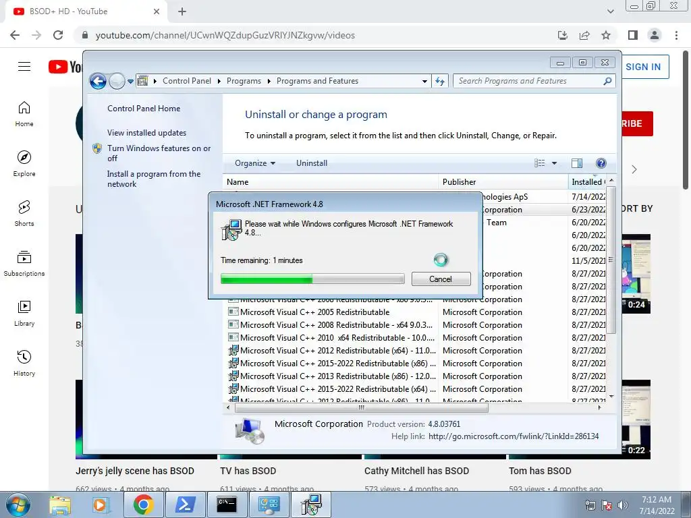The width and height of the screenshot is (691, 518).
Task: Open Command Prompt from the taskbar
Action: pyautogui.click(x=226, y=505)
